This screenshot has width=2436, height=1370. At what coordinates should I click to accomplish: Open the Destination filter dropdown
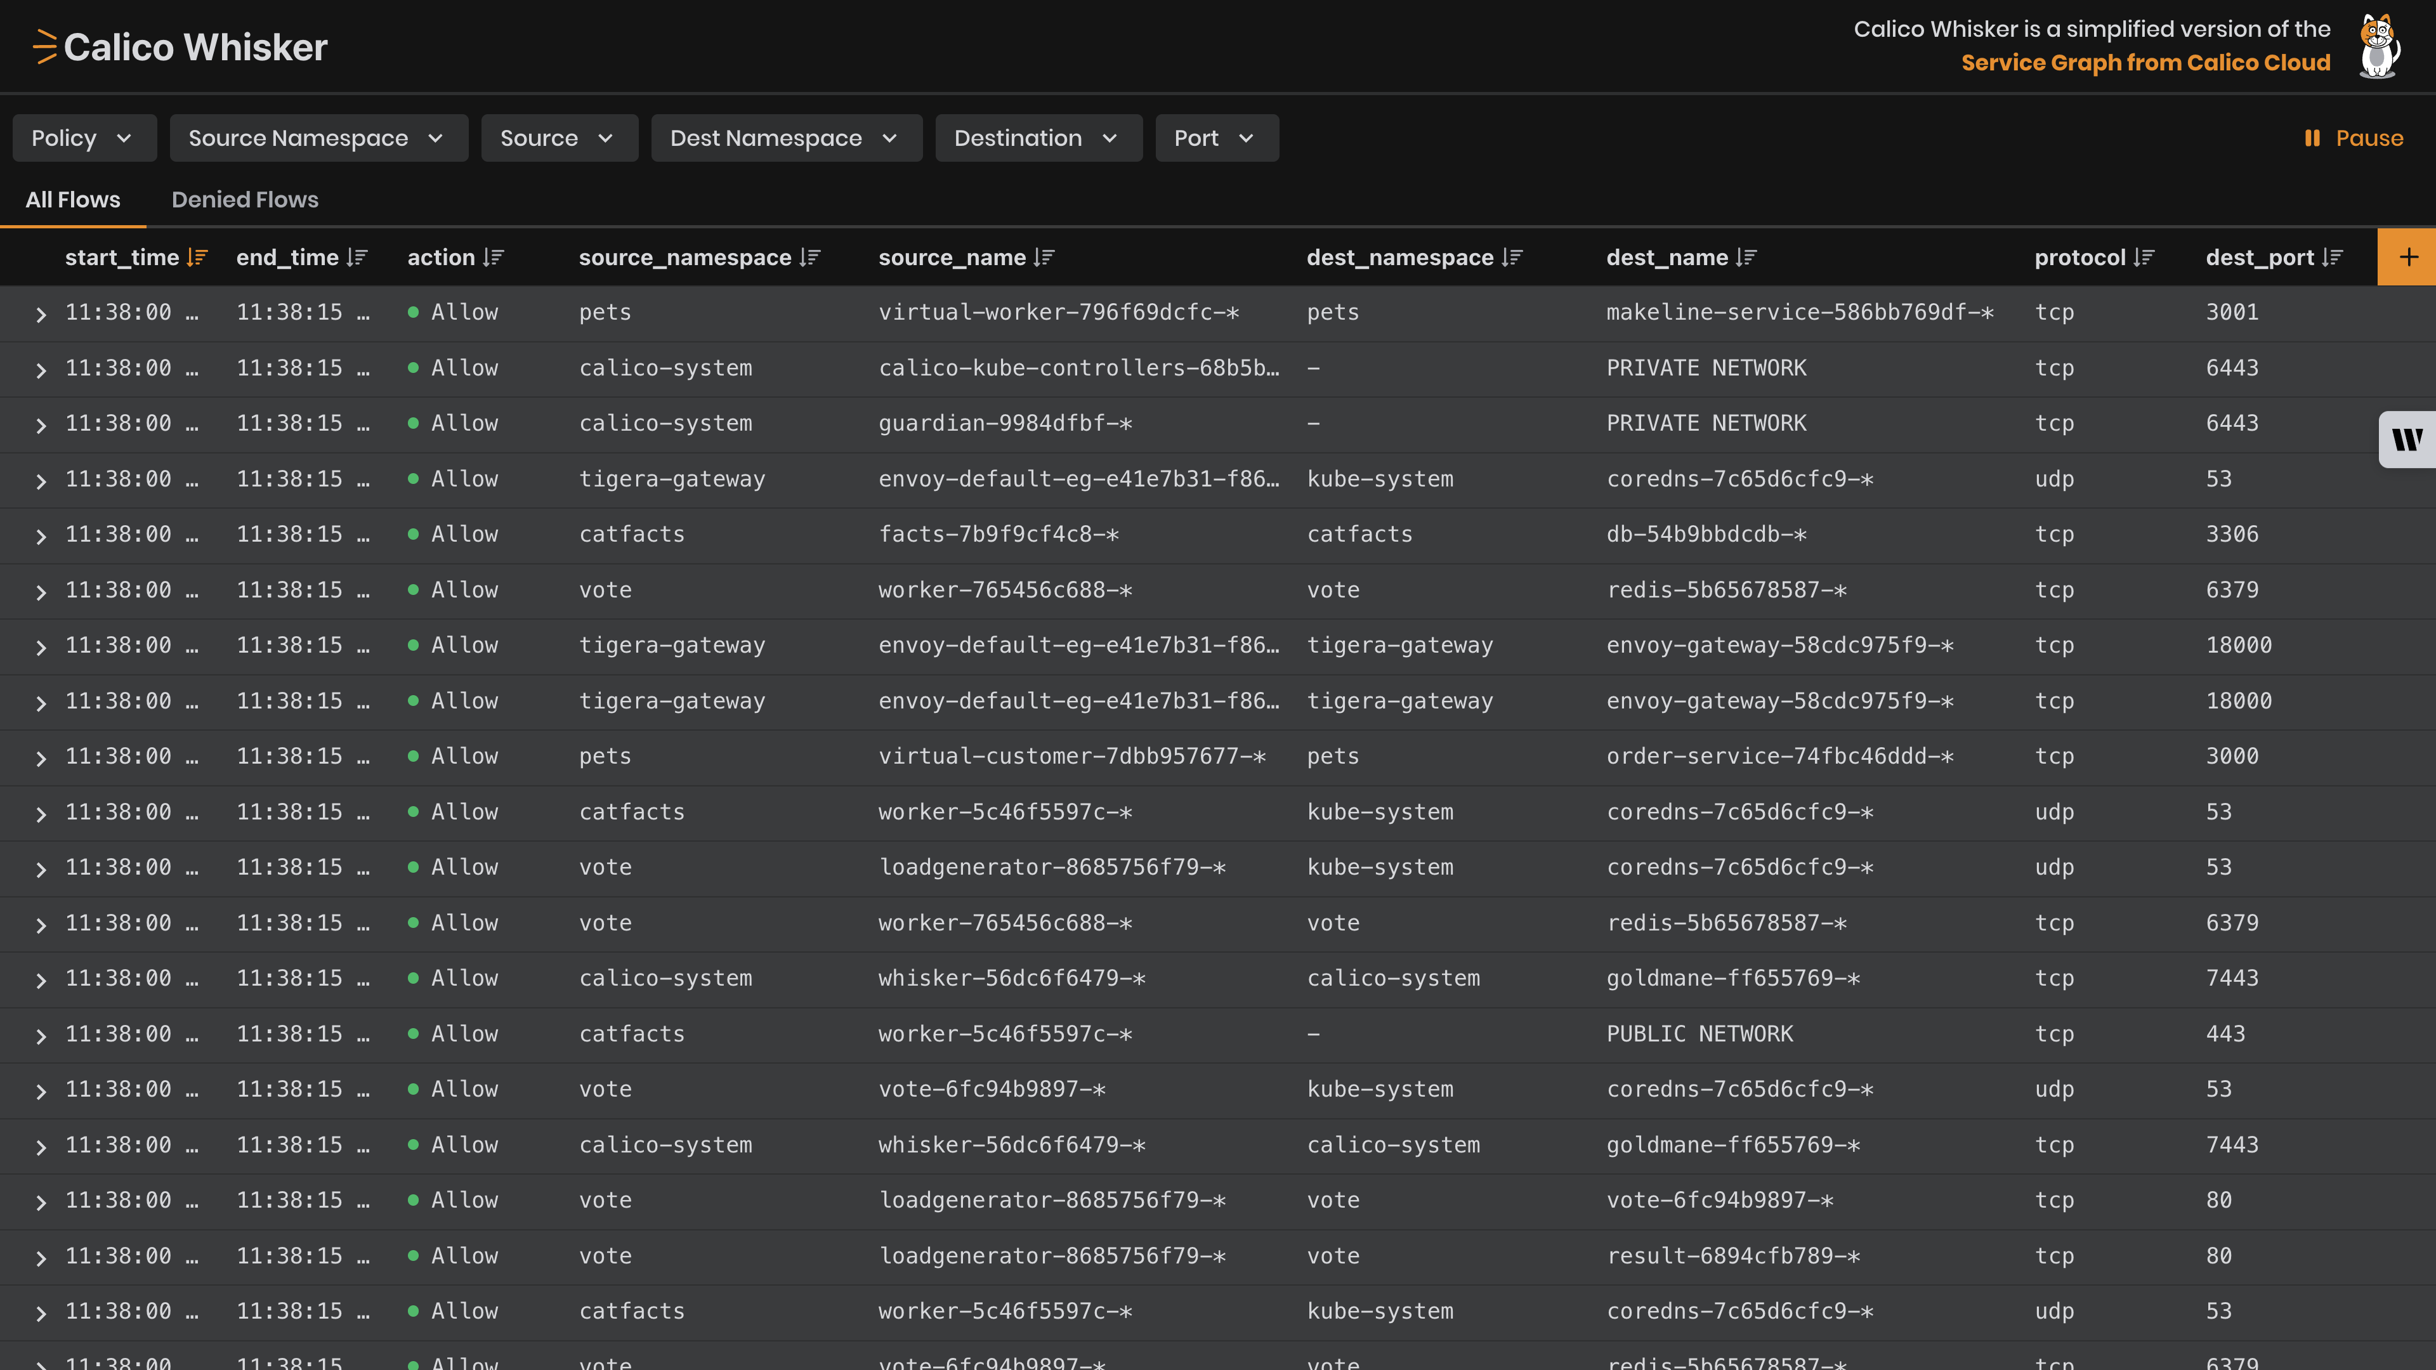pos(1038,138)
